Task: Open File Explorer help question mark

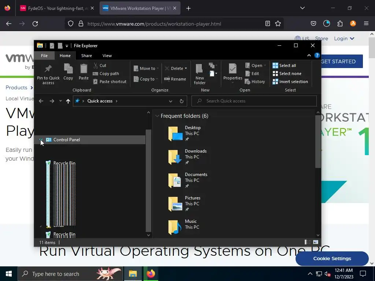Action: [317, 56]
